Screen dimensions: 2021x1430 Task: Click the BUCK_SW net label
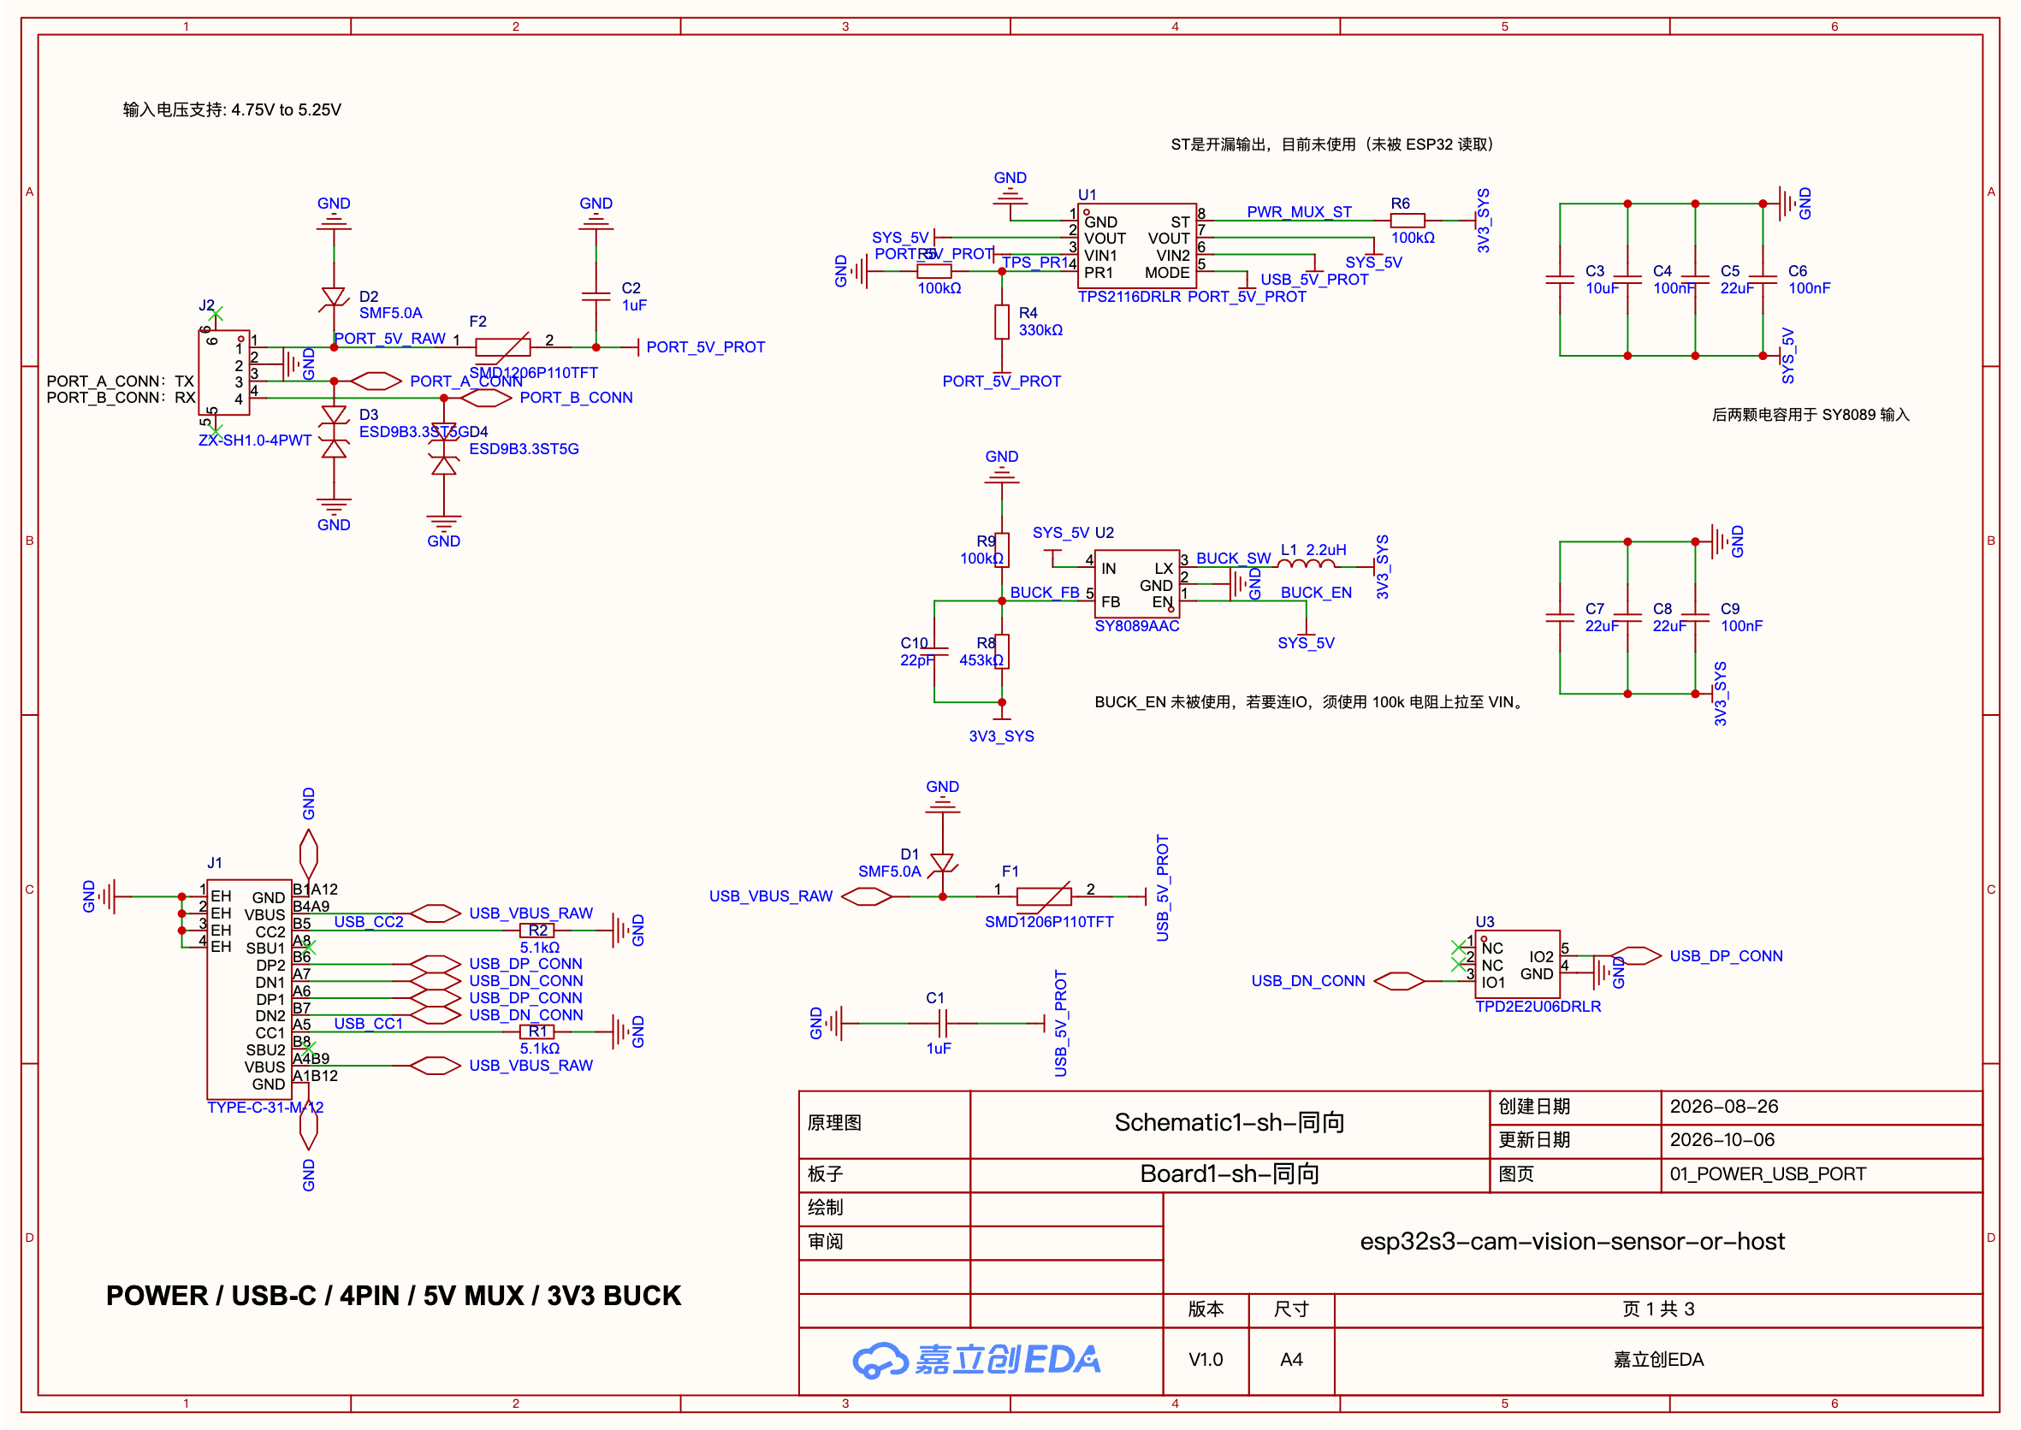[x=1233, y=558]
